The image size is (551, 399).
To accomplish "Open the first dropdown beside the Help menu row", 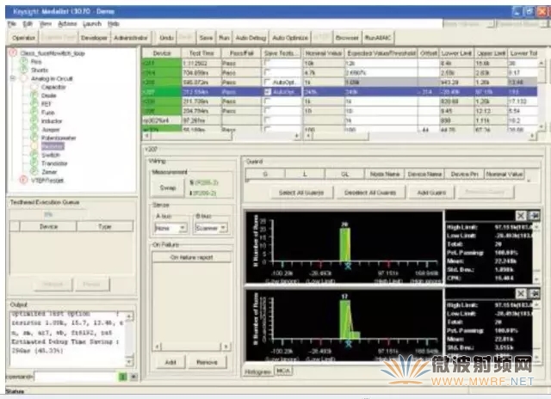I will tap(491, 24).
